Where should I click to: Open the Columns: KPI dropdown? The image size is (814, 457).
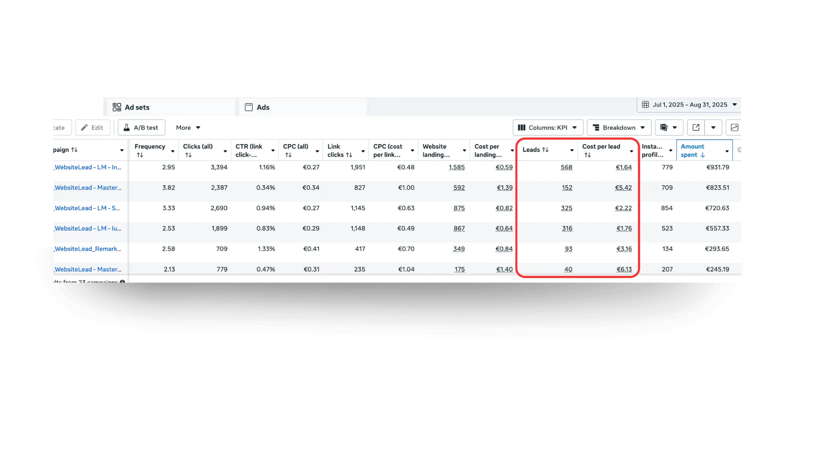[x=547, y=127]
